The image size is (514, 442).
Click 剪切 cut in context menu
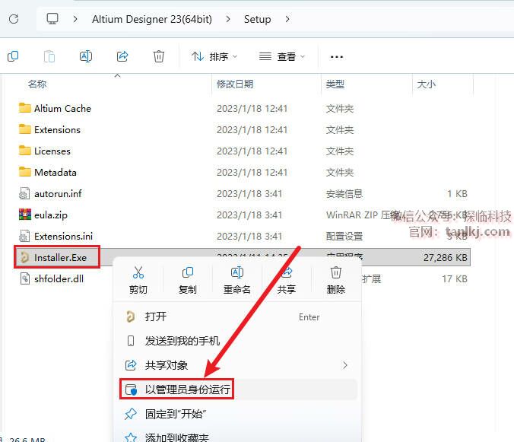pos(138,280)
